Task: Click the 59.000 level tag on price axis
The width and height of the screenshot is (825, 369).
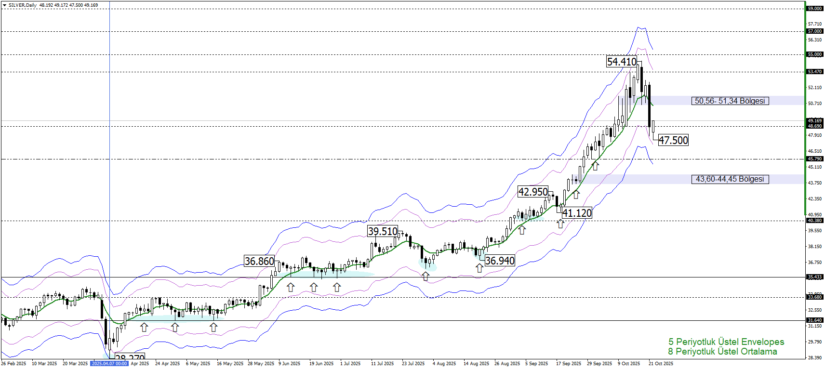Action: click(815, 9)
